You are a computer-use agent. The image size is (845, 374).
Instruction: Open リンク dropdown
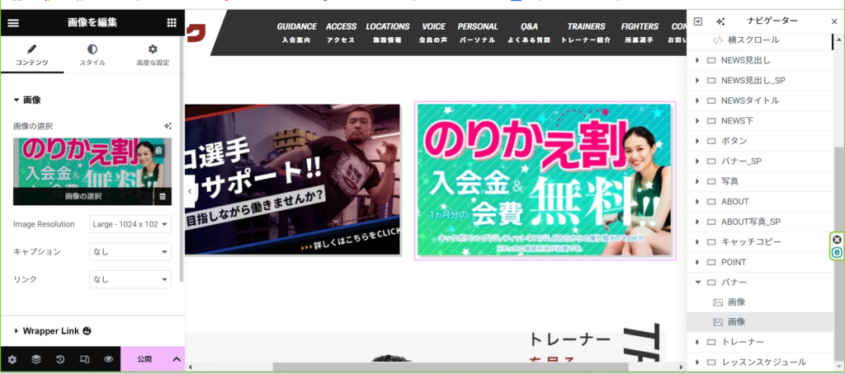coord(130,279)
